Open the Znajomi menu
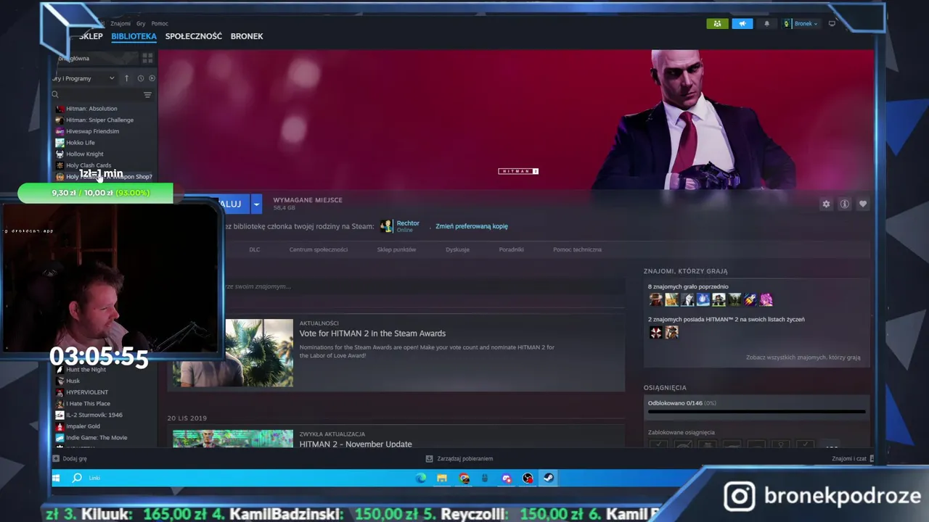The width and height of the screenshot is (929, 522). pyautogui.click(x=120, y=24)
